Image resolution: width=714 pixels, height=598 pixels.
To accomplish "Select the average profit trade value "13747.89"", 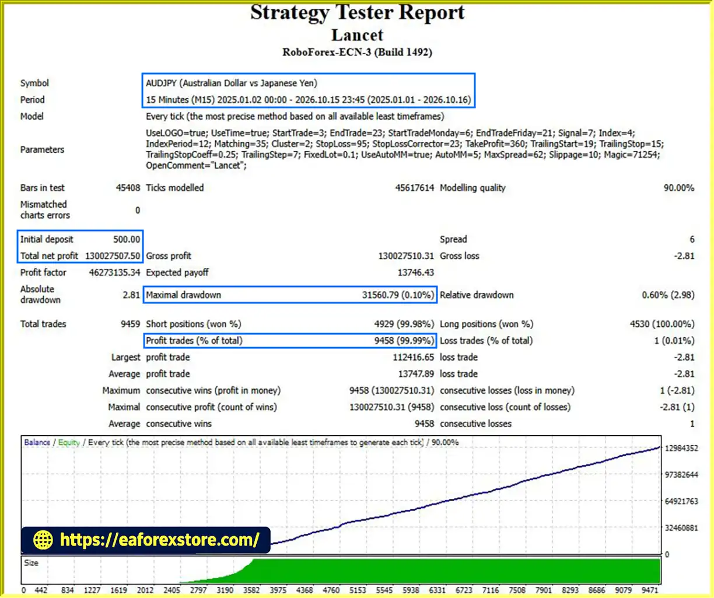I will pyautogui.click(x=416, y=373).
